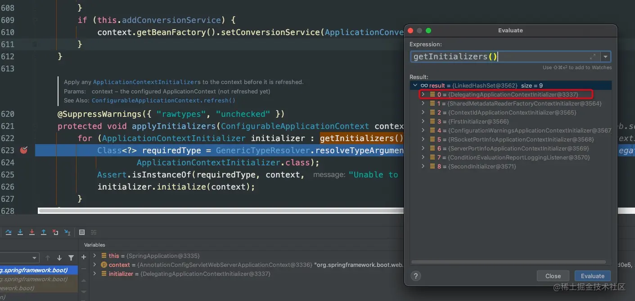Click the Evaluate Expression calculator icon
Image resolution: width=635 pixels, height=301 pixels.
(82, 232)
